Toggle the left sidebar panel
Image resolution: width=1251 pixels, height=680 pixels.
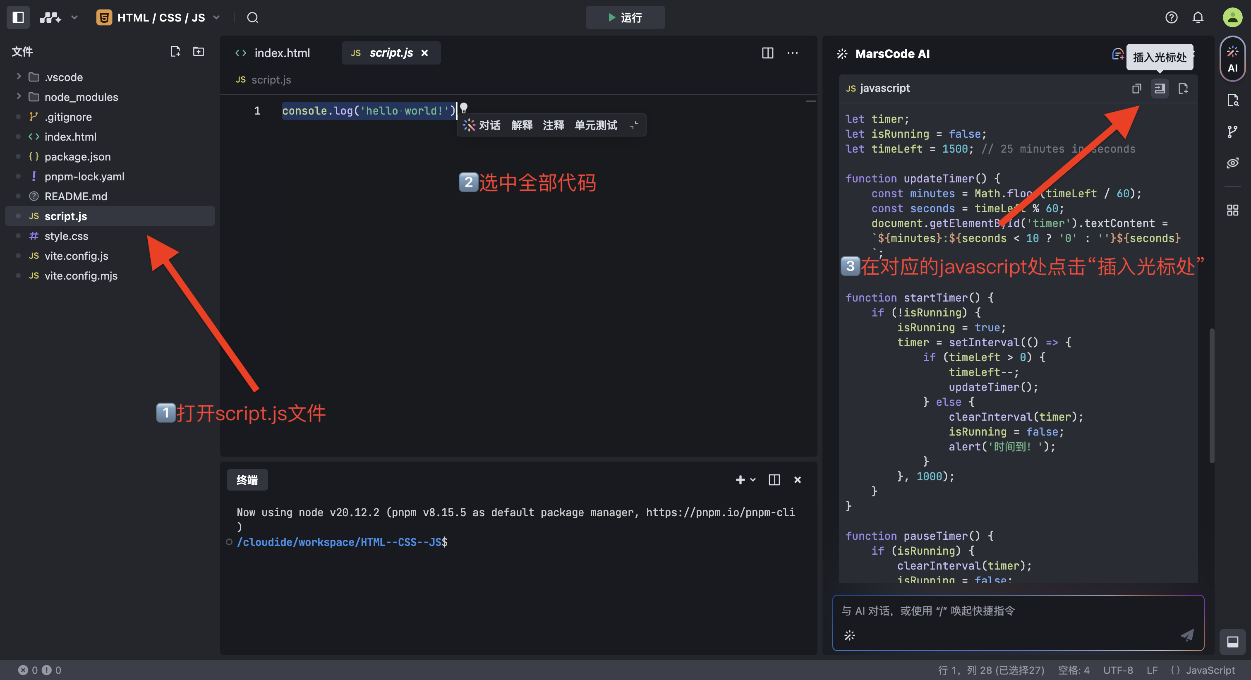point(18,17)
